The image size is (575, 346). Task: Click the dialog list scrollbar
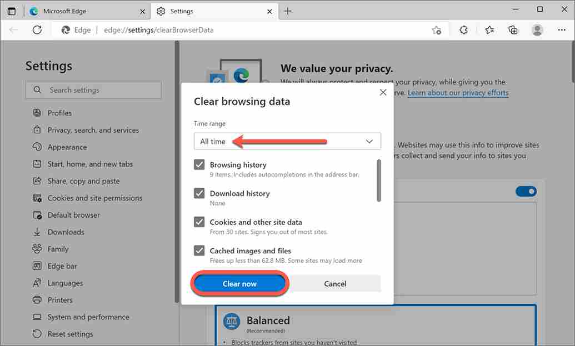pyautogui.click(x=379, y=180)
